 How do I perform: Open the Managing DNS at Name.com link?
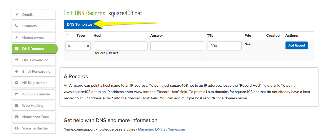click(x=161, y=129)
